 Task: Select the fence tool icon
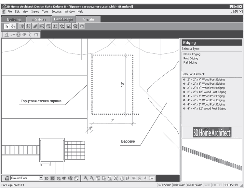[42, 26]
